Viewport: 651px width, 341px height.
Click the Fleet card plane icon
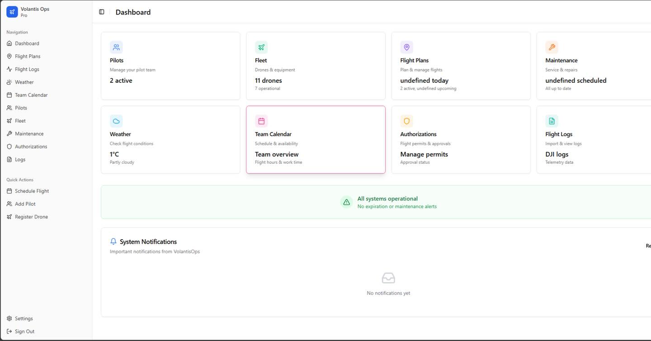tap(261, 47)
